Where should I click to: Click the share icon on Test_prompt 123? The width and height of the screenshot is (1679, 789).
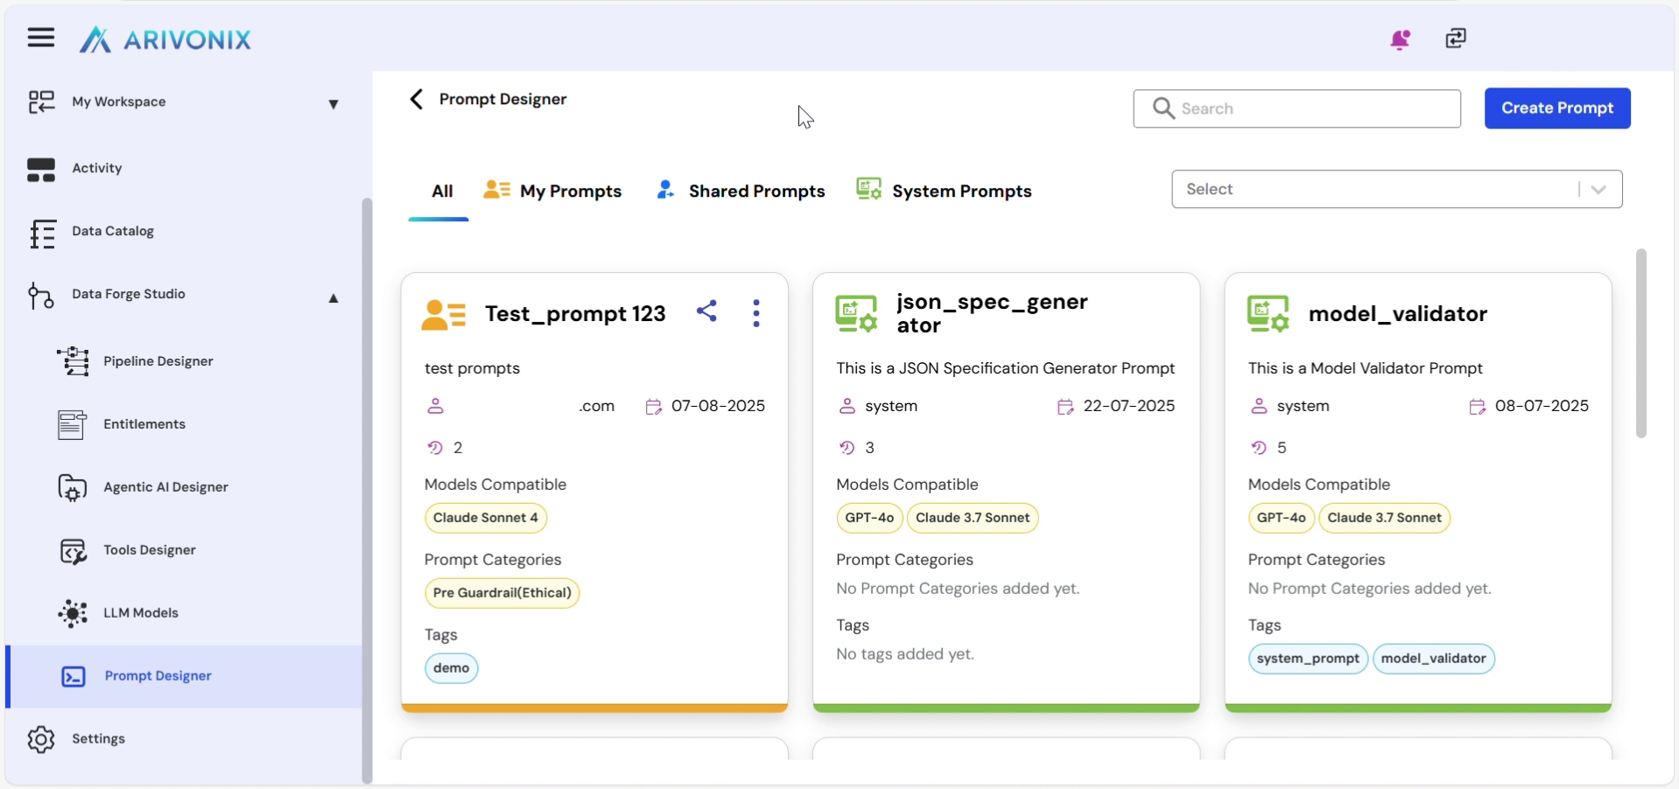point(706,311)
